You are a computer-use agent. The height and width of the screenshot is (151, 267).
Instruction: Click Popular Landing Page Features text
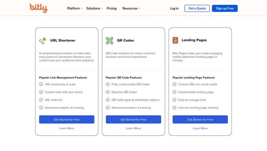[x=194, y=78]
